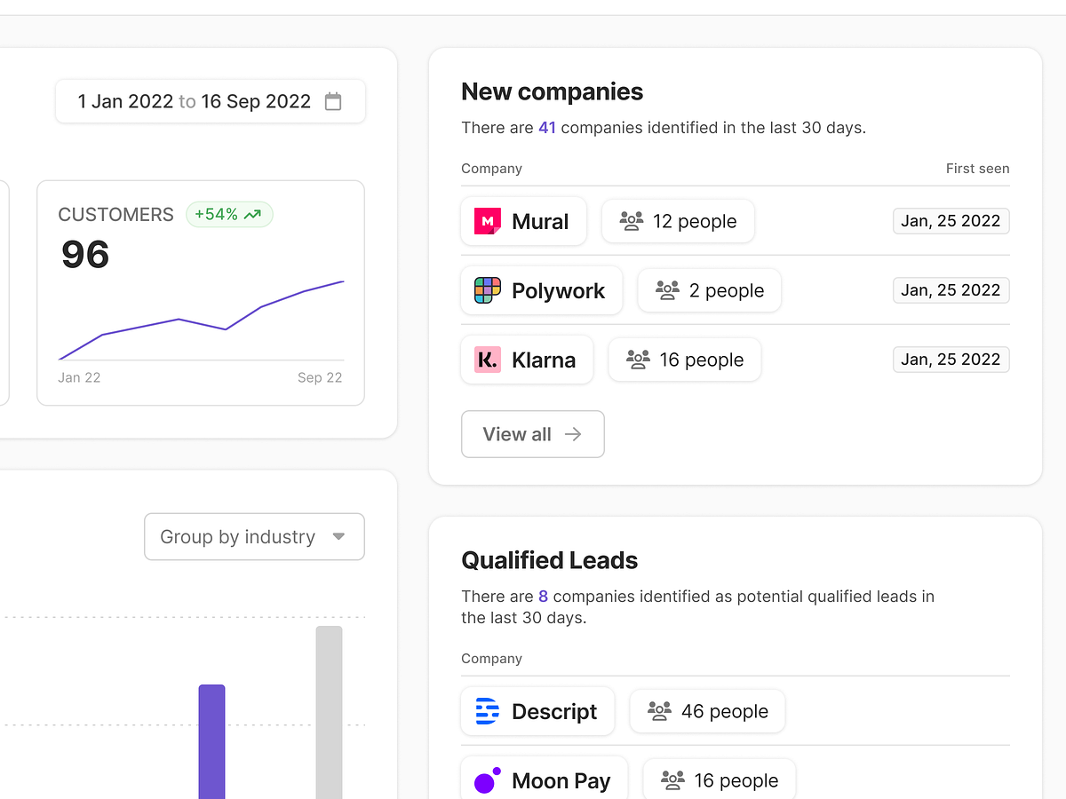Open the Descript company chip

[537, 711]
